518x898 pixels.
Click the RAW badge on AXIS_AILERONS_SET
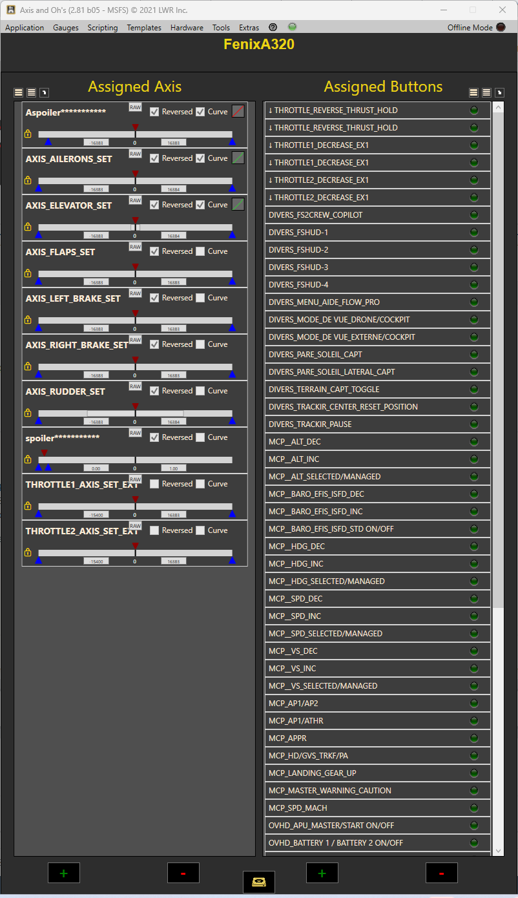[135, 154]
